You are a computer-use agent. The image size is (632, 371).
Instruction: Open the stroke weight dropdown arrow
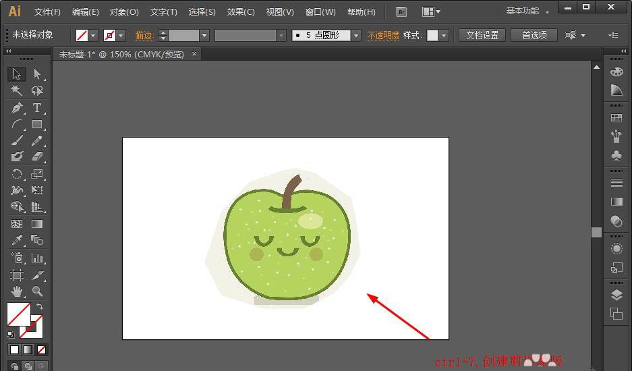(204, 36)
